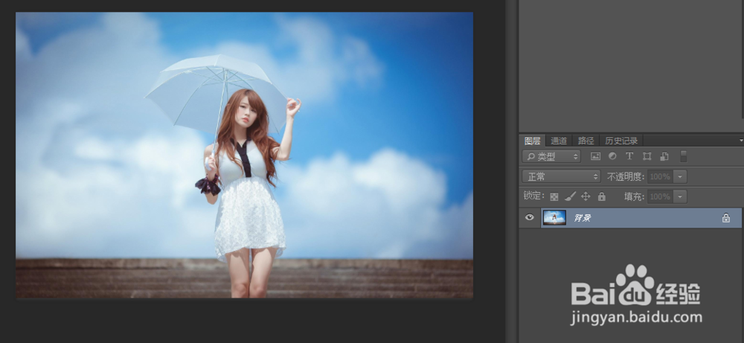Open the layers panel flyout menu arrow
Image resolution: width=744 pixels, height=343 pixels.
pos(741,141)
